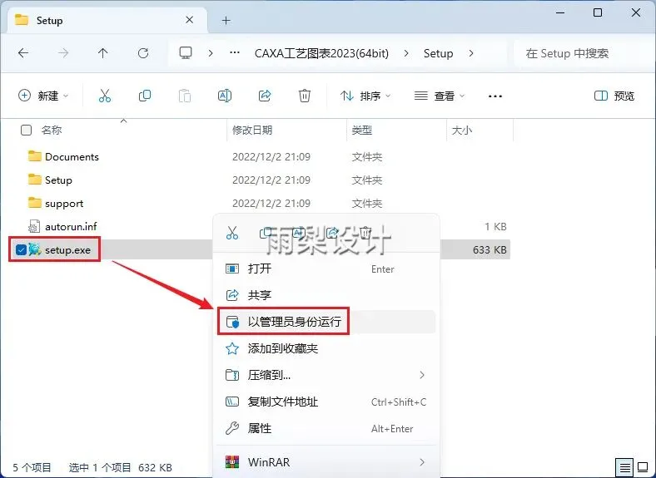Image resolution: width=656 pixels, height=478 pixels.
Task: Open chevron after CAXA工艺图表2023(64bit) breadcrumb
Action: click(405, 53)
